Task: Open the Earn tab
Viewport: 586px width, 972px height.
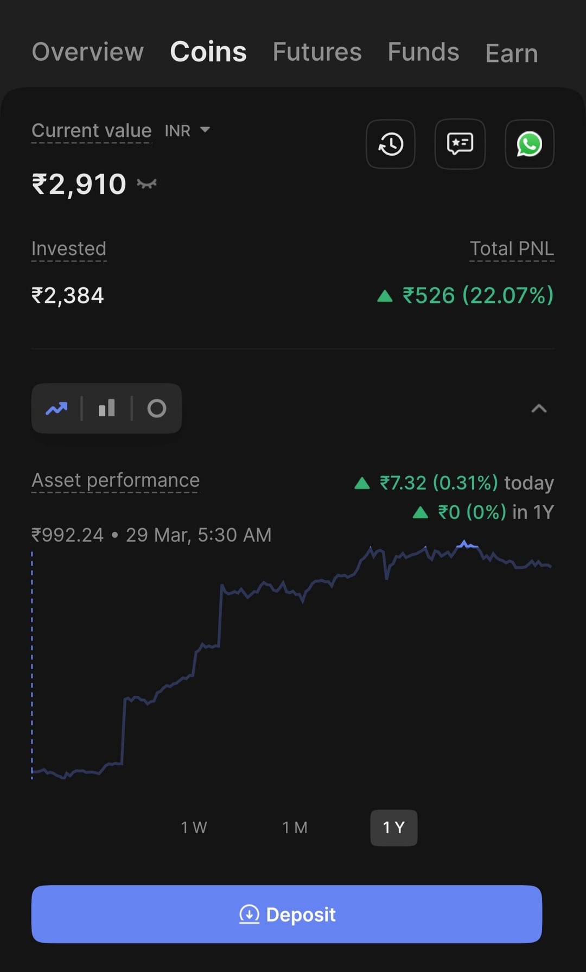Action: [511, 53]
